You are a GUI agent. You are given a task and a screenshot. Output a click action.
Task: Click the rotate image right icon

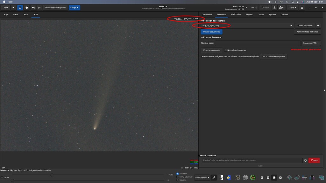297,178
